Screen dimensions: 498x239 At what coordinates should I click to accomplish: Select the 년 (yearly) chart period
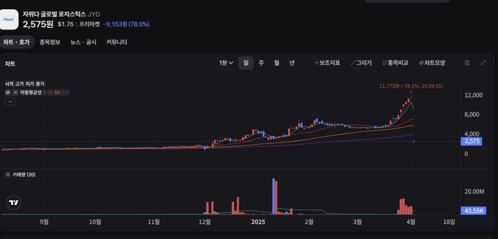[292, 63]
